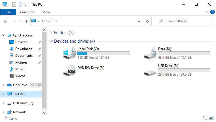Go up one level with Up arrow
Image resolution: width=216 pixels, height=122 pixels.
[x=27, y=21]
